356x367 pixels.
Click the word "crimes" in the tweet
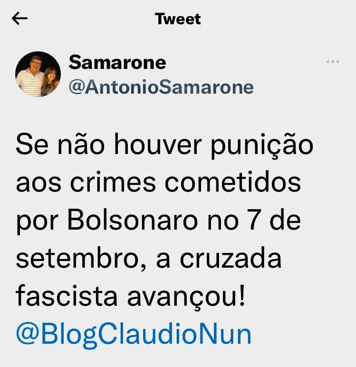pos(113,183)
